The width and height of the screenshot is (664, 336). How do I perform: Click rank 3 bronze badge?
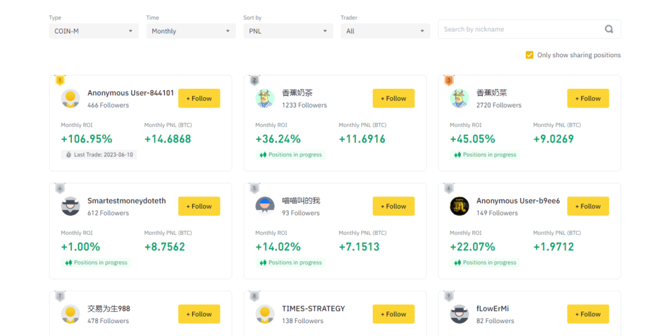(x=449, y=80)
